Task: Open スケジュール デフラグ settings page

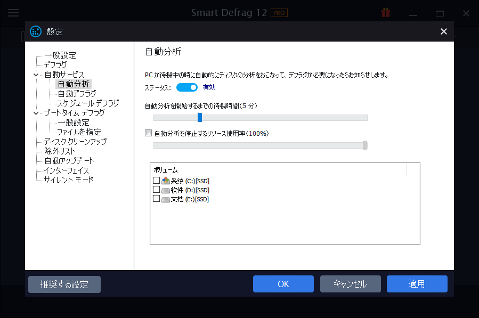Action: click(88, 103)
